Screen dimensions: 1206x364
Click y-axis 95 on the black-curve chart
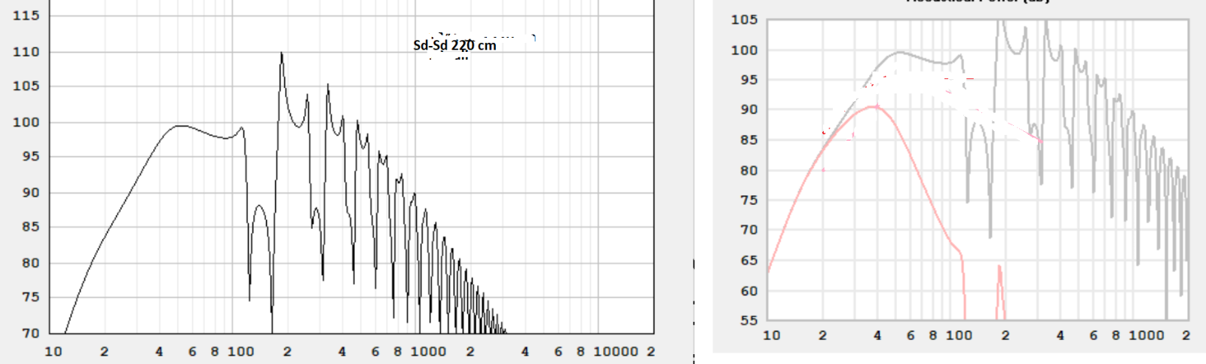tap(30, 157)
